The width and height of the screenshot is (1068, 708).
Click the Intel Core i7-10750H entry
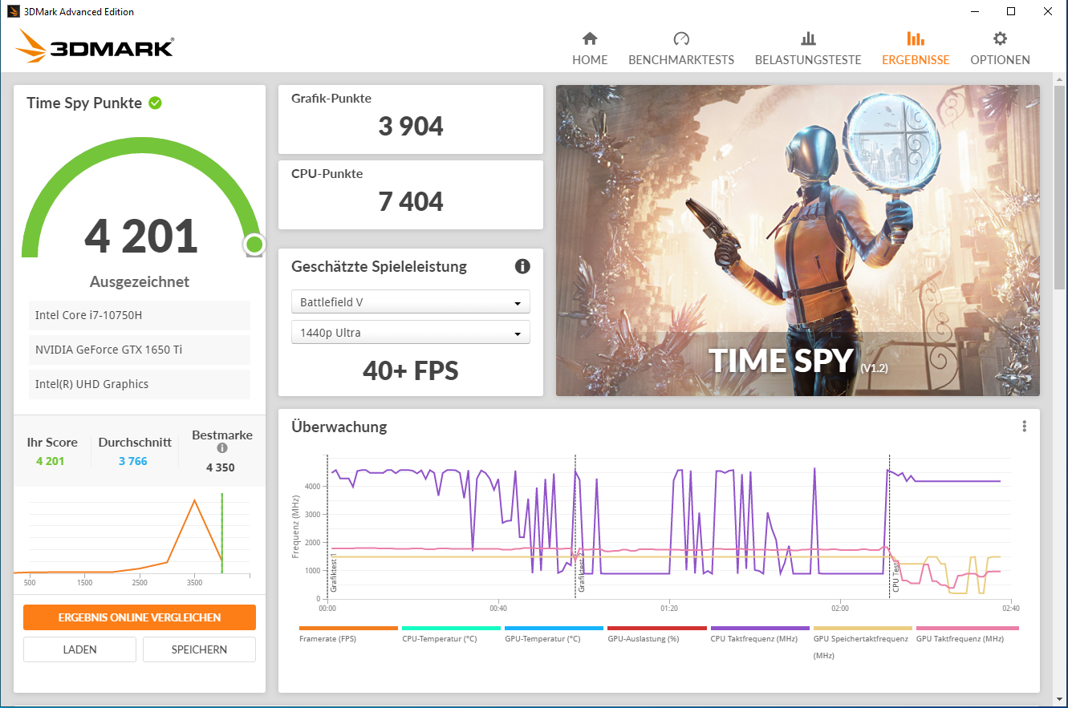pyautogui.click(x=140, y=315)
